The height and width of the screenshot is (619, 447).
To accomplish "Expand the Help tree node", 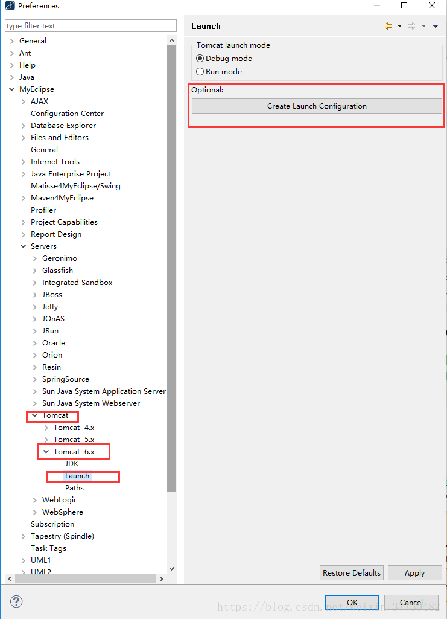I will click(x=12, y=65).
